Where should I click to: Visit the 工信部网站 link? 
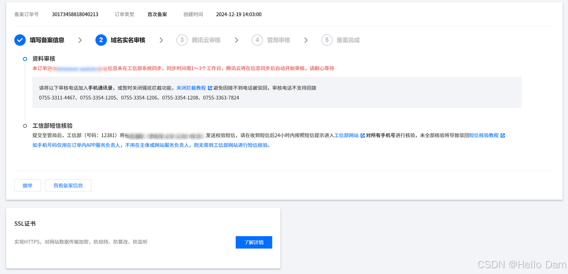click(347, 135)
